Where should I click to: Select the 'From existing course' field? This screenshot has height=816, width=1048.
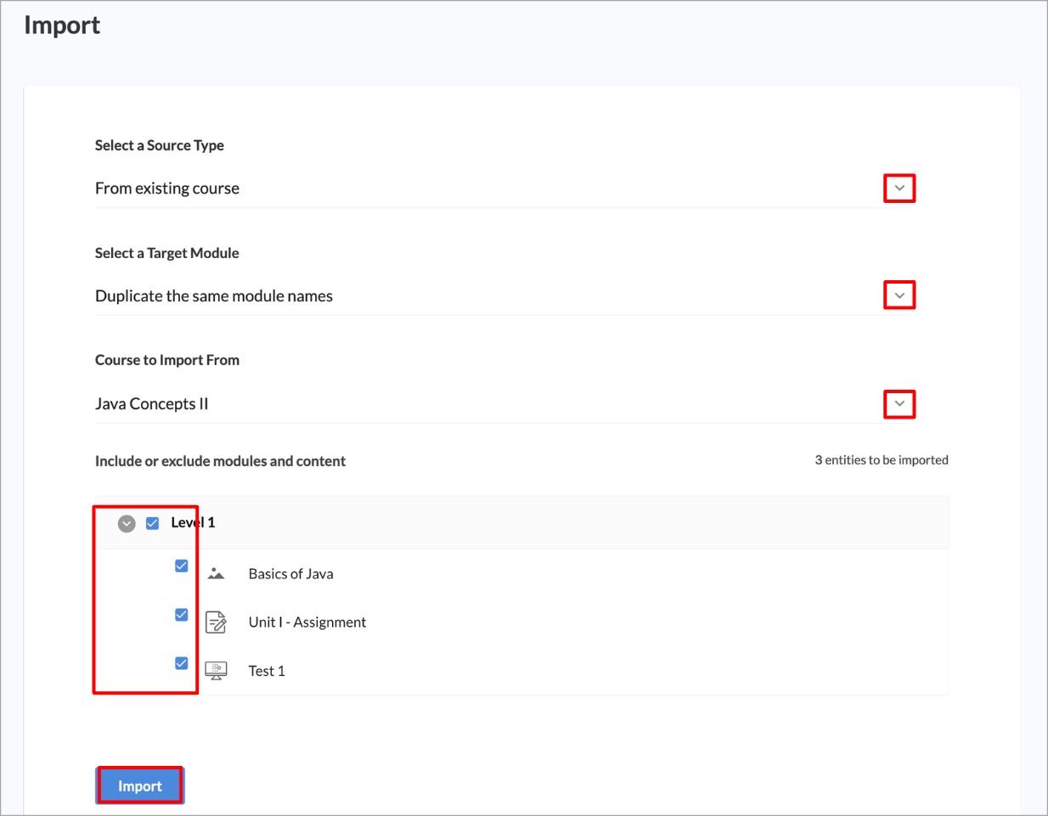pyautogui.click(x=504, y=189)
